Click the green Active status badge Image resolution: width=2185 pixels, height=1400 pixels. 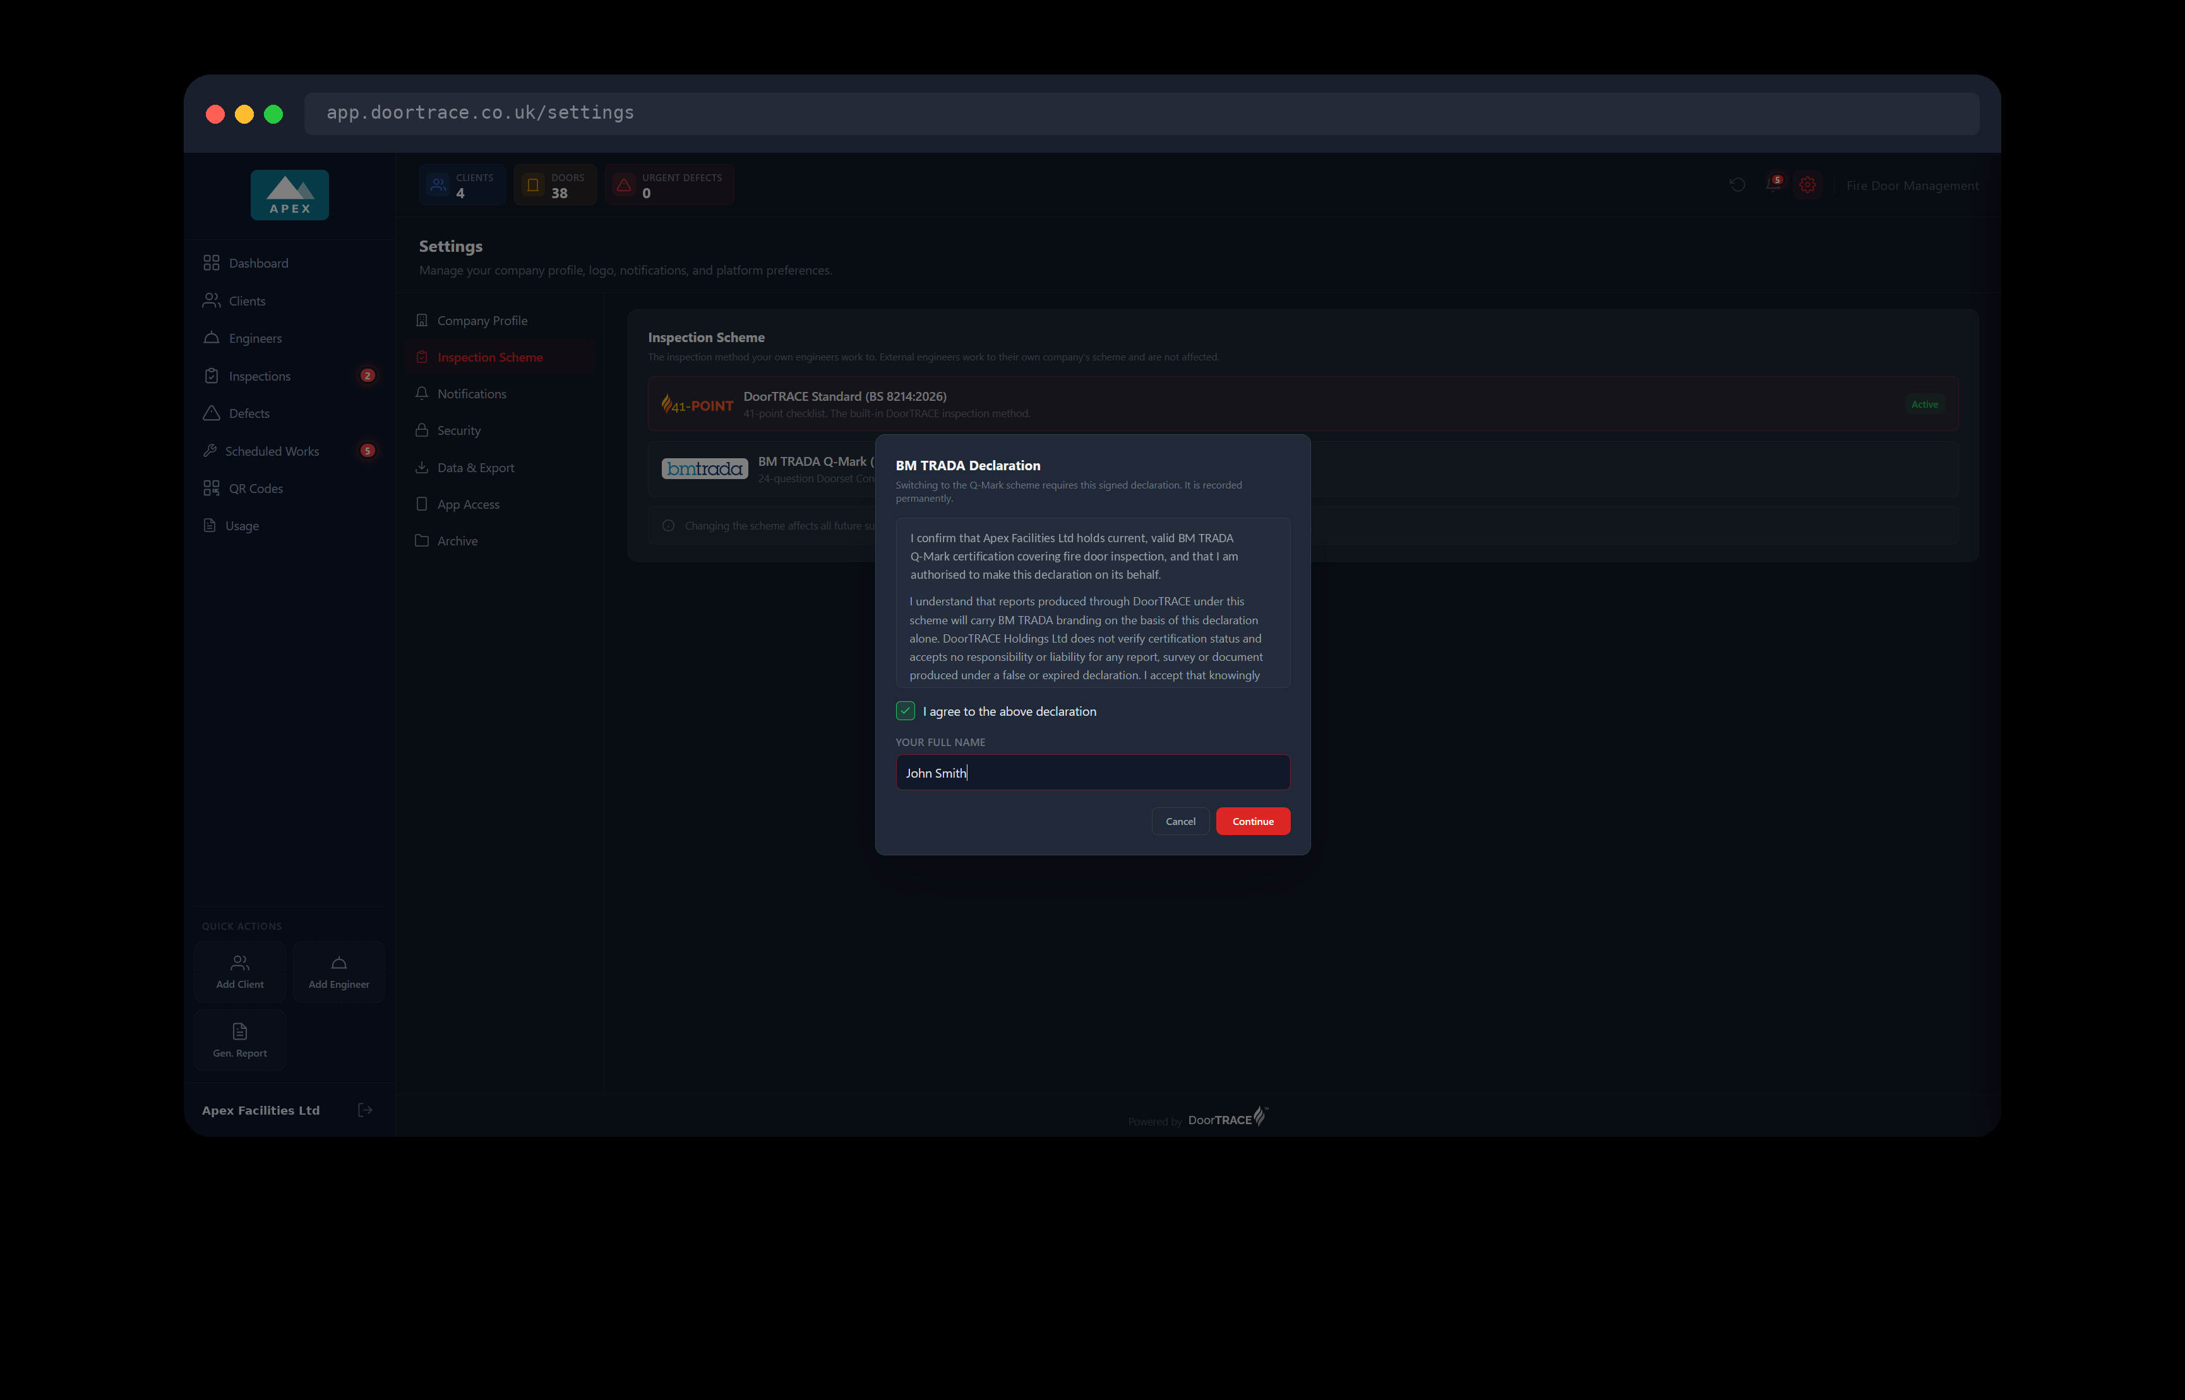coord(1924,405)
